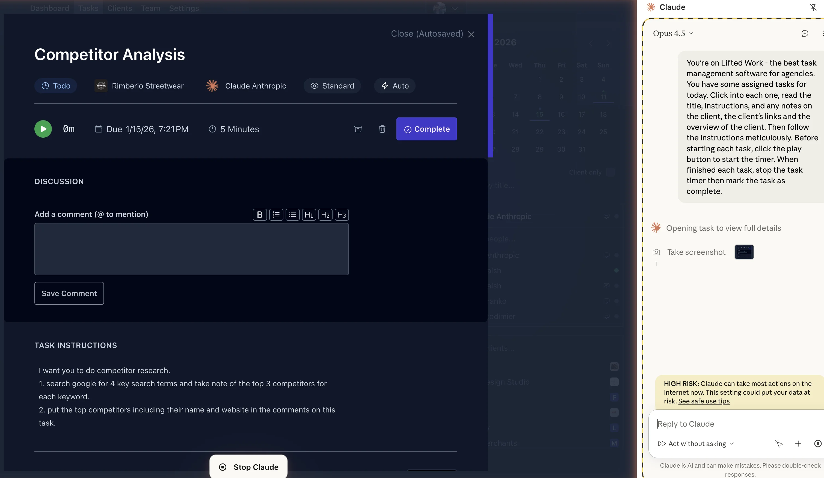Click the Design Studio client row
Screen dimensions: 824x478
(x=553, y=382)
